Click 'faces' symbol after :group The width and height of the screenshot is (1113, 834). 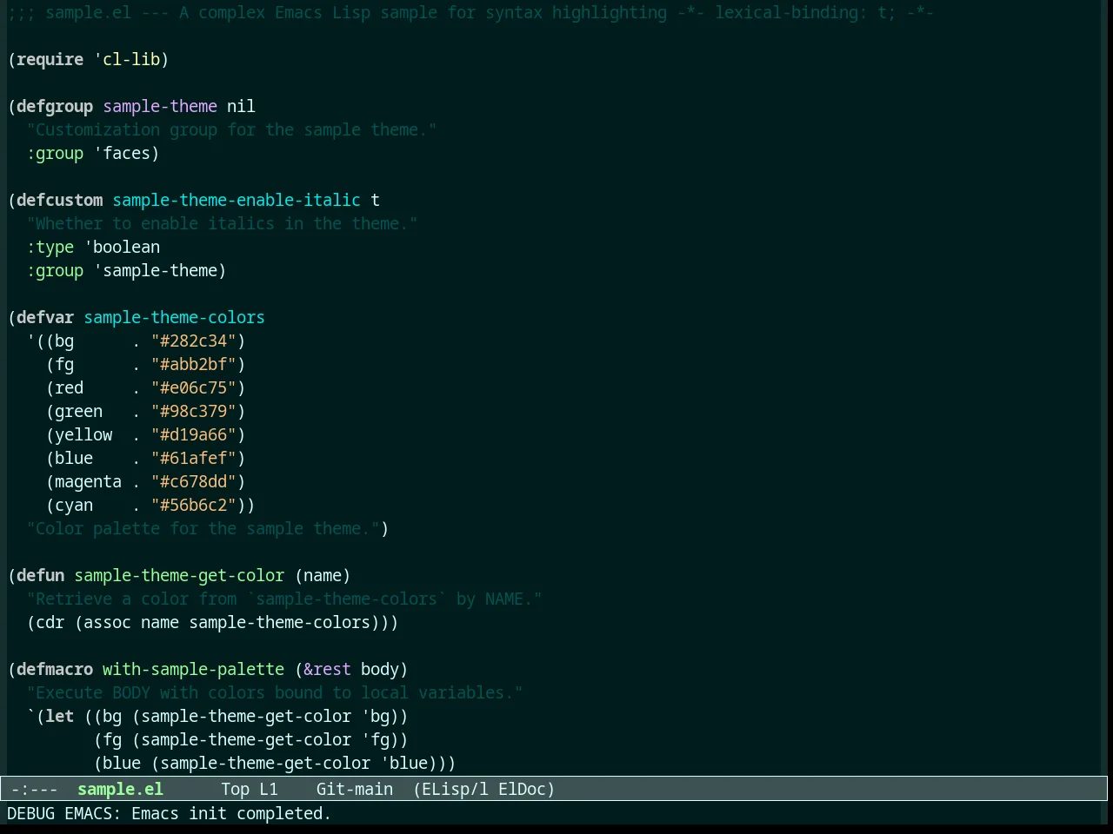(126, 153)
